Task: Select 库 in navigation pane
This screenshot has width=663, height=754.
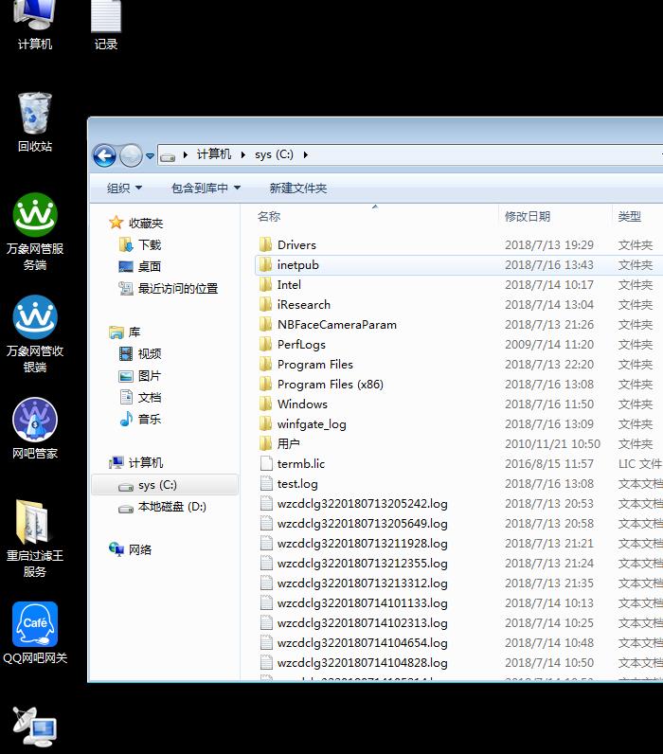Action: coord(124,332)
